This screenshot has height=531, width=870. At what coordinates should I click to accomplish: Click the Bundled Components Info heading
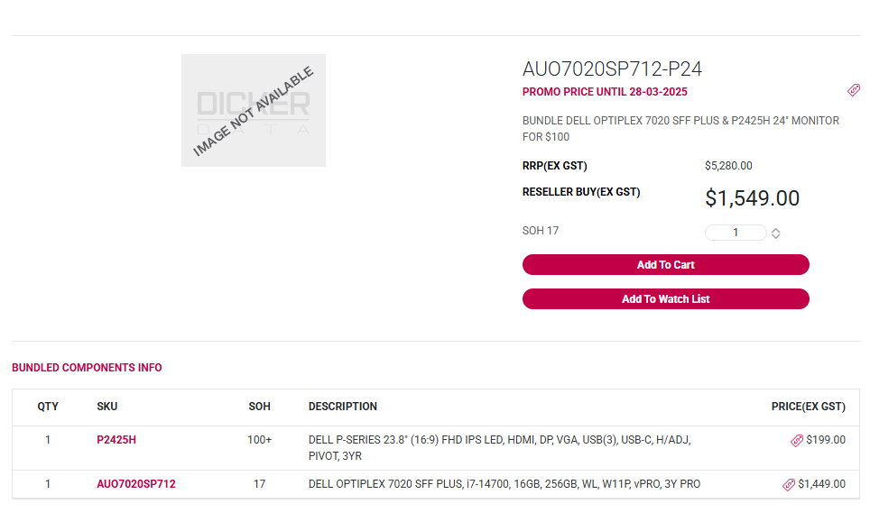point(87,368)
